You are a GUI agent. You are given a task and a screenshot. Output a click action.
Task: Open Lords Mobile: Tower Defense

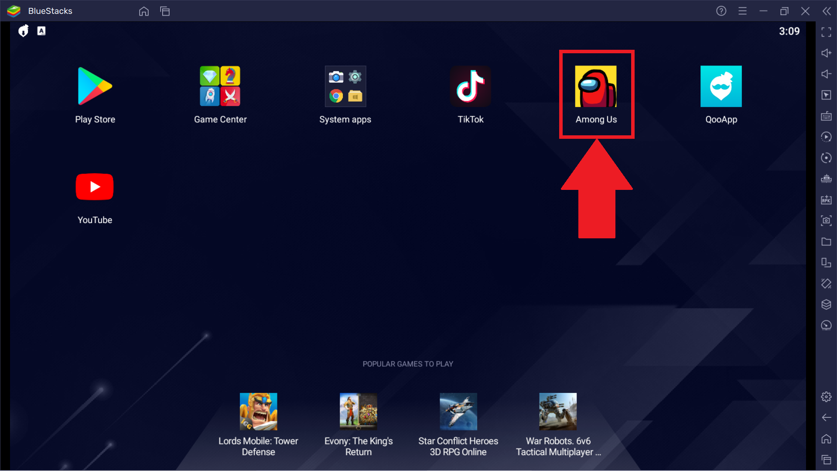point(258,412)
